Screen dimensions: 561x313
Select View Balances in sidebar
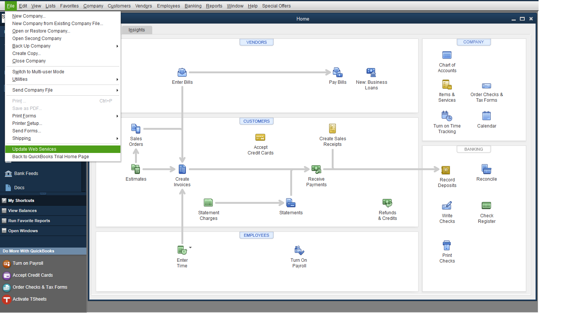[43, 211]
